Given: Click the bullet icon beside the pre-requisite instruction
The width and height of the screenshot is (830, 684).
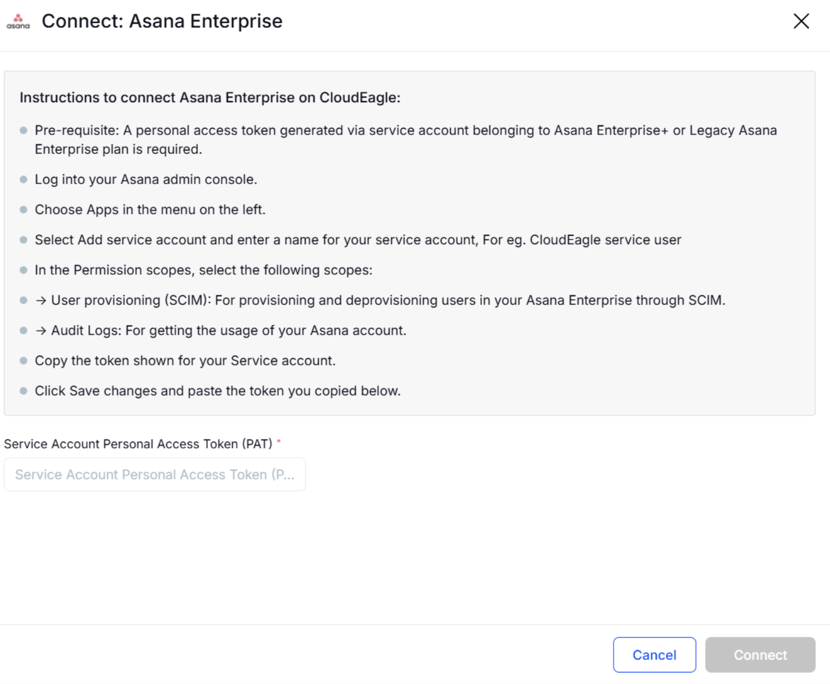Looking at the screenshot, I should 23,130.
